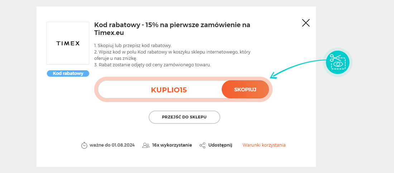Click the Timex logo thumbnail

pos(68,43)
